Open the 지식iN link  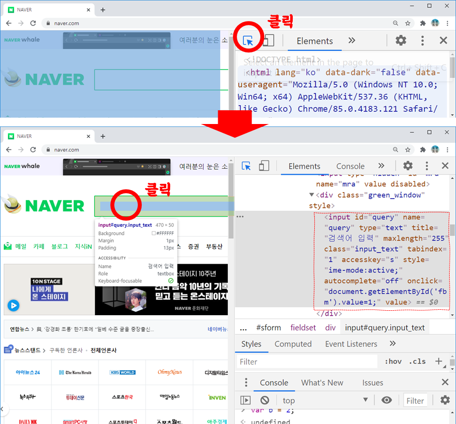tap(83, 247)
